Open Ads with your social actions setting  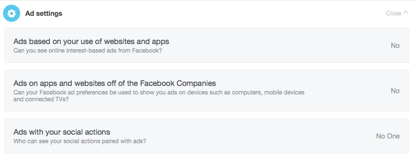(x=207, y=136)
